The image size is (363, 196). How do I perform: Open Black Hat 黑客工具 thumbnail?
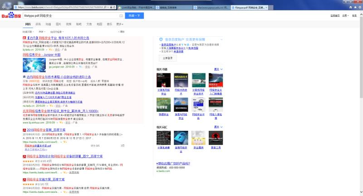pos(216,138)
